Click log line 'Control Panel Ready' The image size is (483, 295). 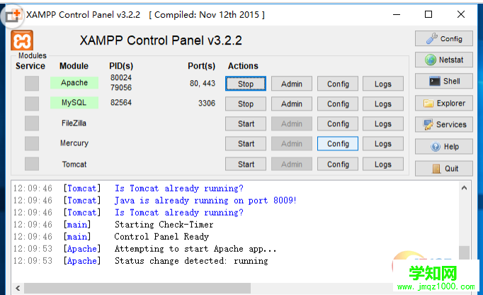pyautogui.click(x=161, y=237)
